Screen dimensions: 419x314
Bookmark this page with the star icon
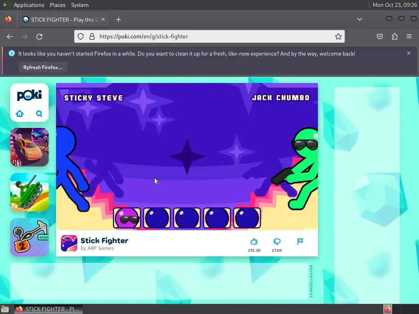pos(338,36)
